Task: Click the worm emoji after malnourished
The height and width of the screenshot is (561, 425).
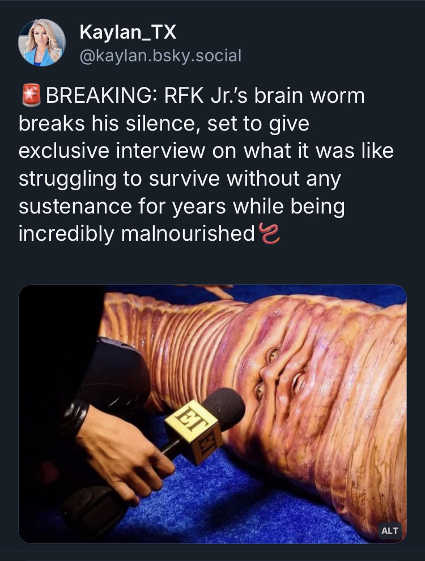Action: click(x=271, y=233)
